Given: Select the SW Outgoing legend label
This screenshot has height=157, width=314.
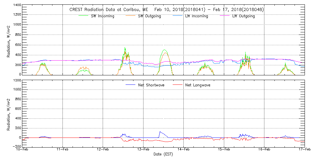Looking at the screenshot, I should [149, 16].
